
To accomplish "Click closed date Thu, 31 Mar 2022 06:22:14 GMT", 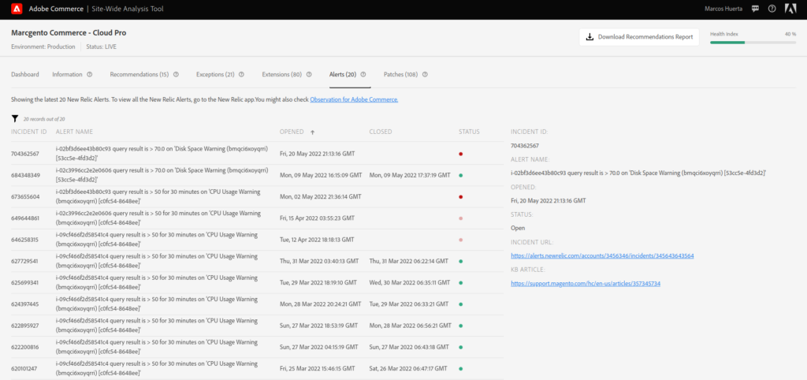I will click(x=409, y=262).
